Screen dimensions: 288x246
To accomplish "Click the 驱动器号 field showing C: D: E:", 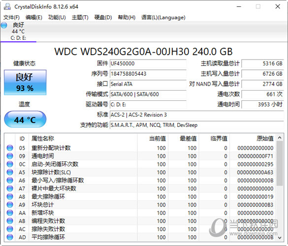I will [x=148, y=105].
